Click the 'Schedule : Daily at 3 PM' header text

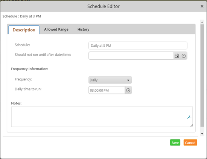point(22,16)
